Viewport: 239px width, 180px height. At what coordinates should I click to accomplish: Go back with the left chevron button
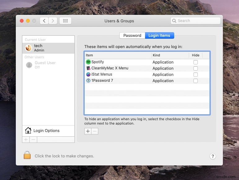[44, 21]
